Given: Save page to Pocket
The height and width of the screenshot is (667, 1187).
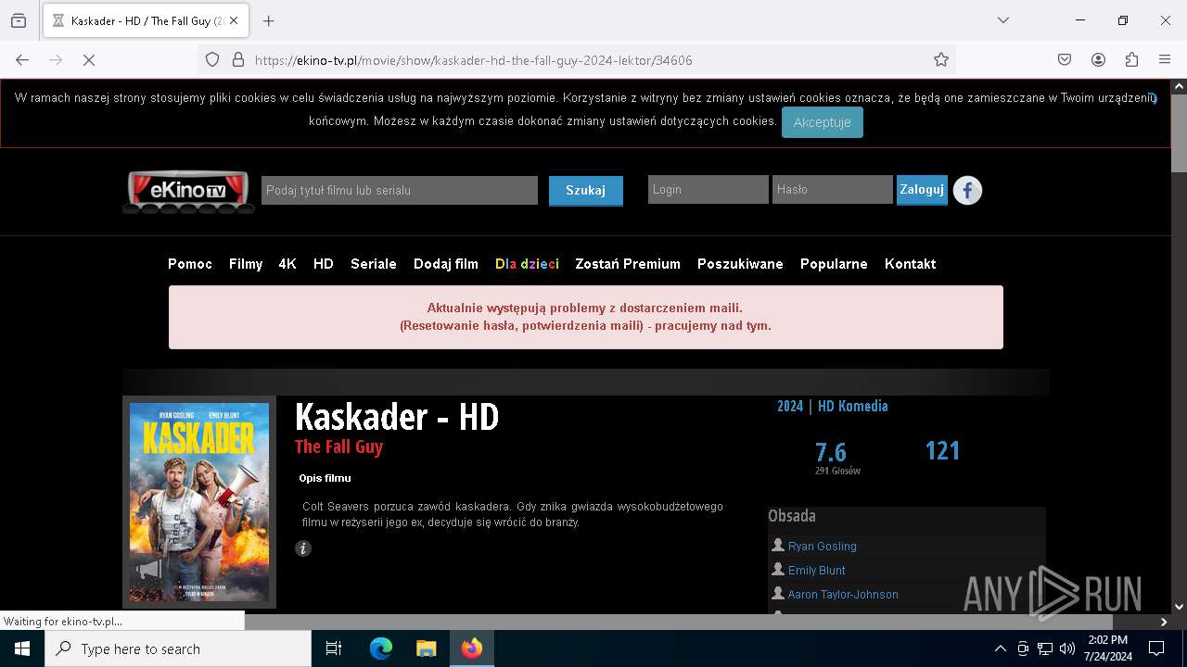Looking at the screenshot, I should [1065, 59].
